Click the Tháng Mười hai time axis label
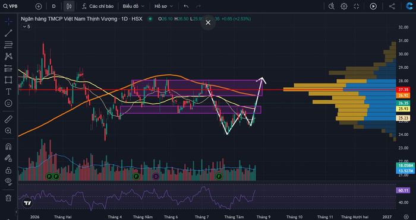Screen dimensions: 416x220 [x=355, y=217]
